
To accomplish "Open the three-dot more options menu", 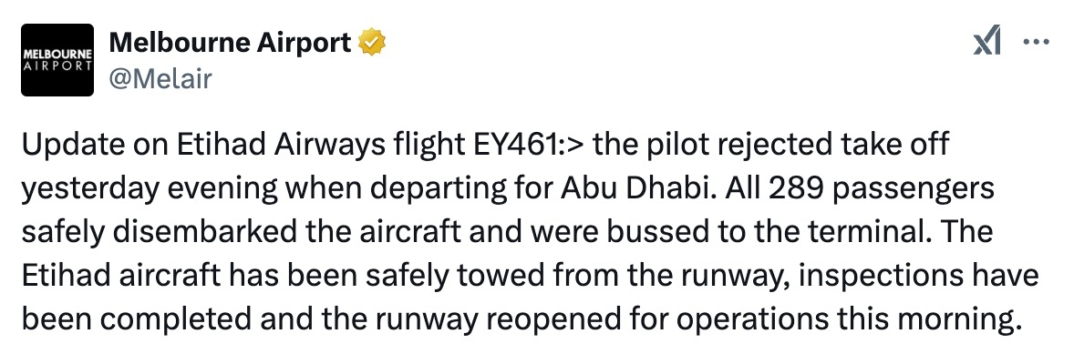I will tap(1036, 43).
